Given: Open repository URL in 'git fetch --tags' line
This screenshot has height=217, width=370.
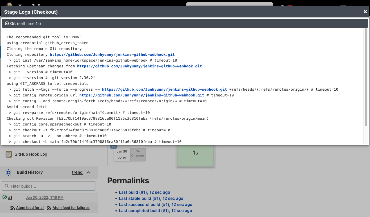Looking at the screenshot, I should pyautogui.click(x=164, y=89).
